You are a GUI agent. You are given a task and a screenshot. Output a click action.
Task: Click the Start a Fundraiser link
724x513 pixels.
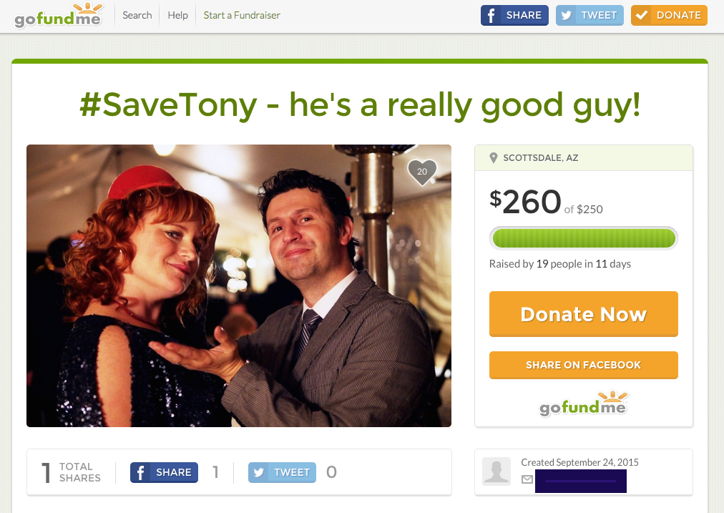point(242,15)
